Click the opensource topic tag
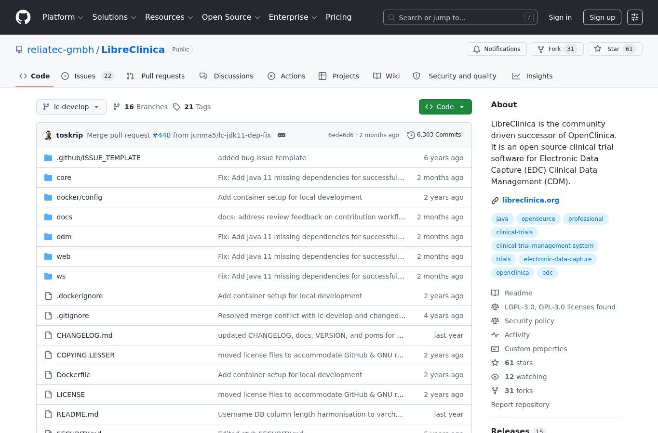The width and height of the screenshot is (658, 433). (x=538, y=219)
